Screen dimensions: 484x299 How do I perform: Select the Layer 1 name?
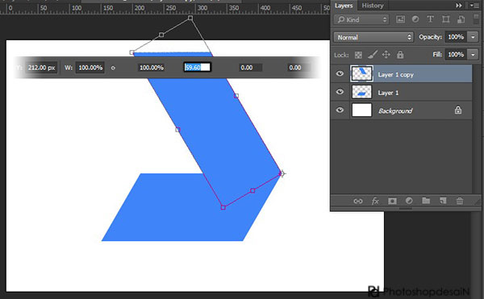click(x=388, y=93)
